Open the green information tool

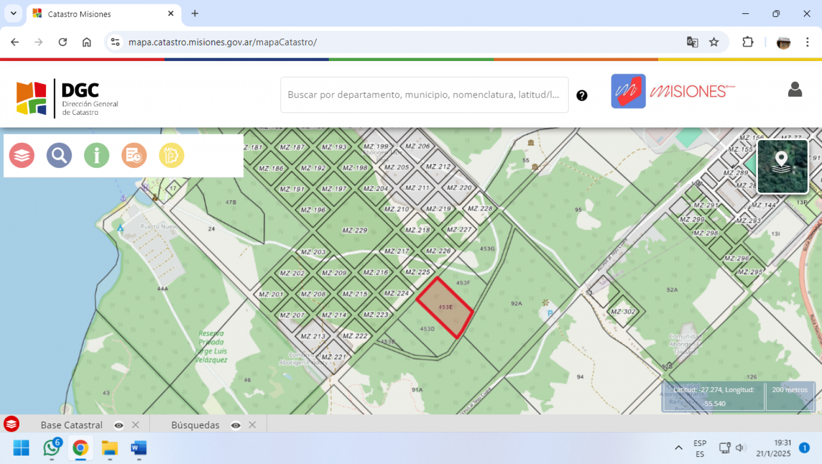click(97, 155)
